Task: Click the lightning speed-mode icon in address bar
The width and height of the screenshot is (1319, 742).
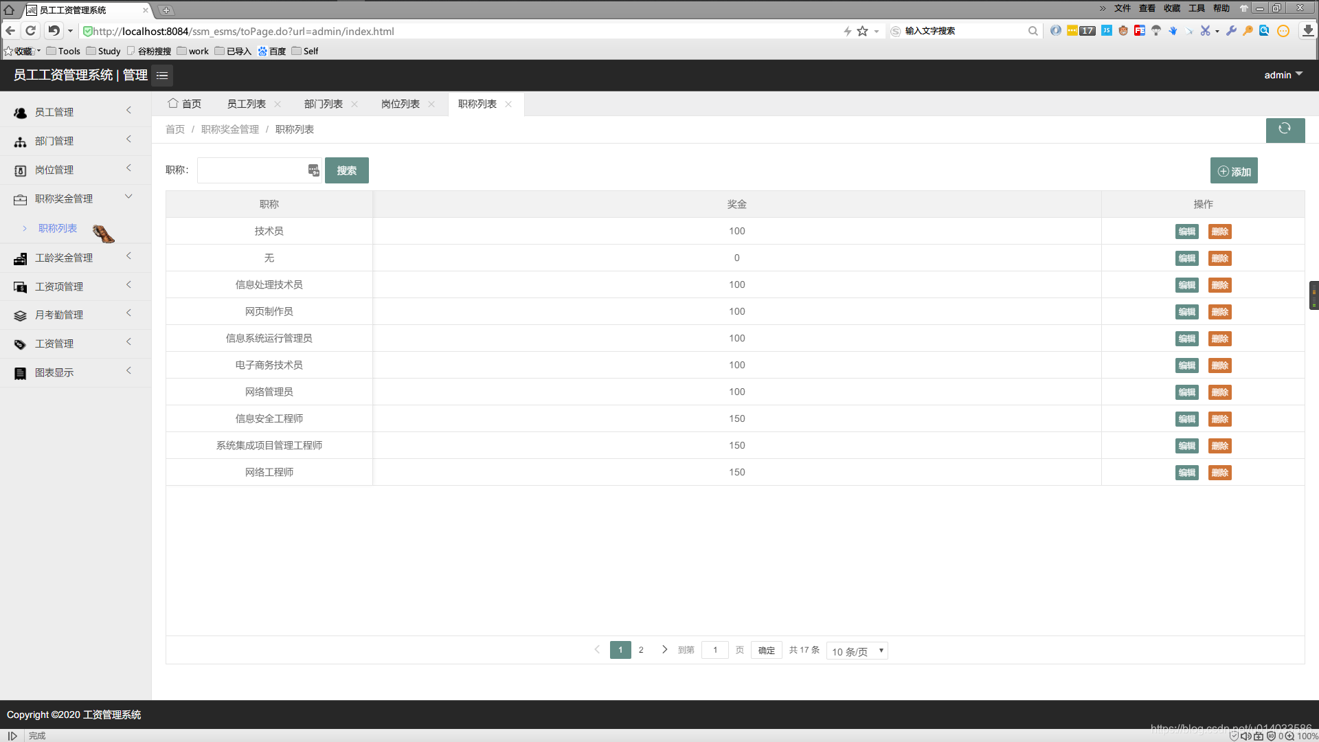Action: [847, 31]
